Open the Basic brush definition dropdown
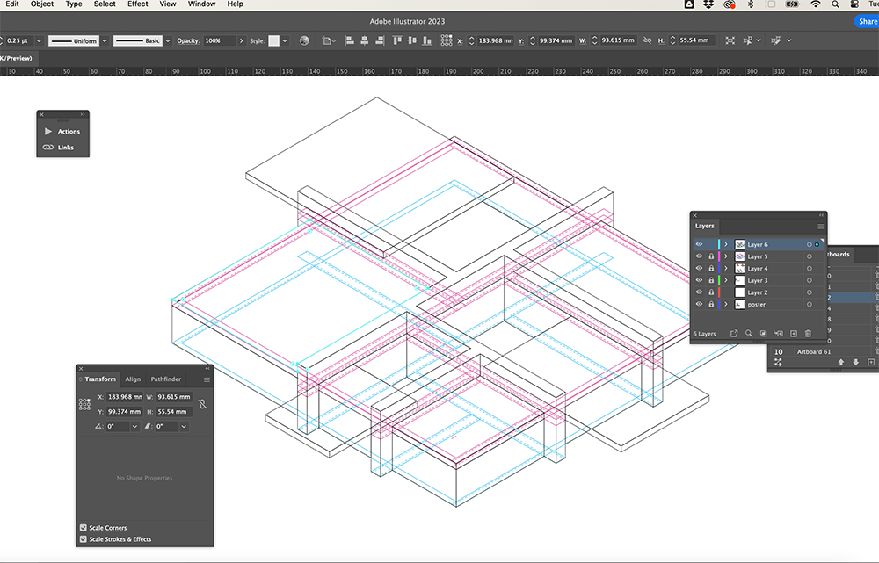The width and height of the screenshot is (879, 563). tap(168, 40)
